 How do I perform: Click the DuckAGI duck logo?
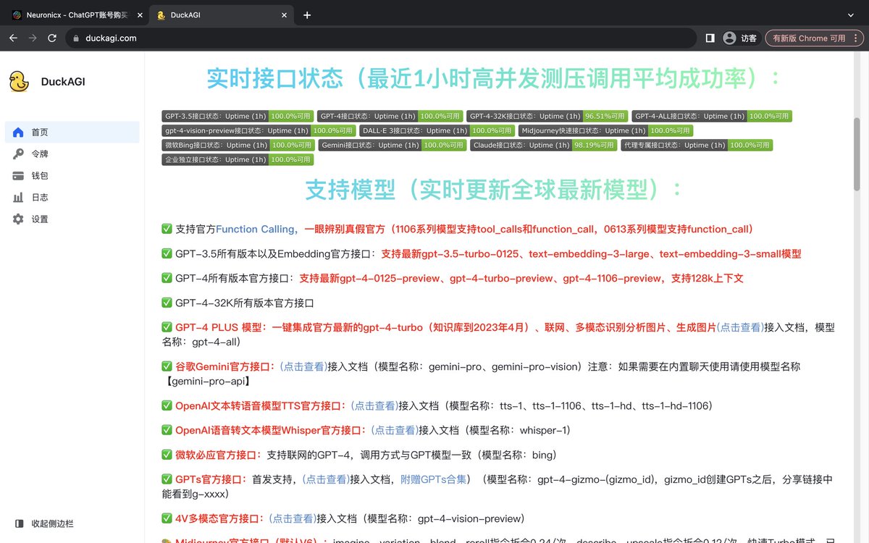(x=20, y=81)
